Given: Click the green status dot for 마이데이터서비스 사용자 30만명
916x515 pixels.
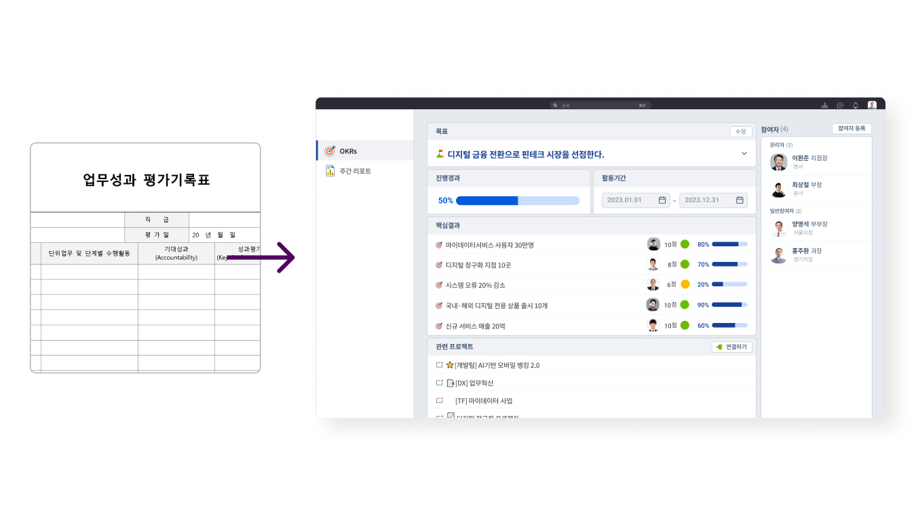Looking at the screenshot, I should [x=685, y=244].
